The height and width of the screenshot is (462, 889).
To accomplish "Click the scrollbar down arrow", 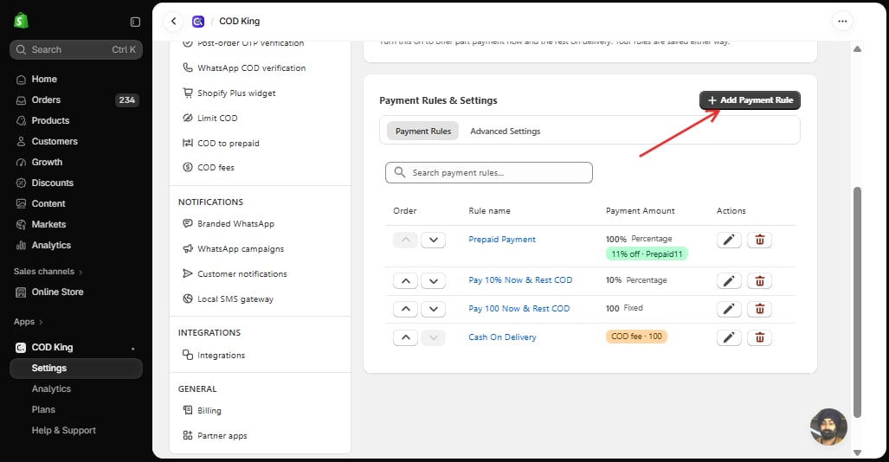I will coord(857,452).
